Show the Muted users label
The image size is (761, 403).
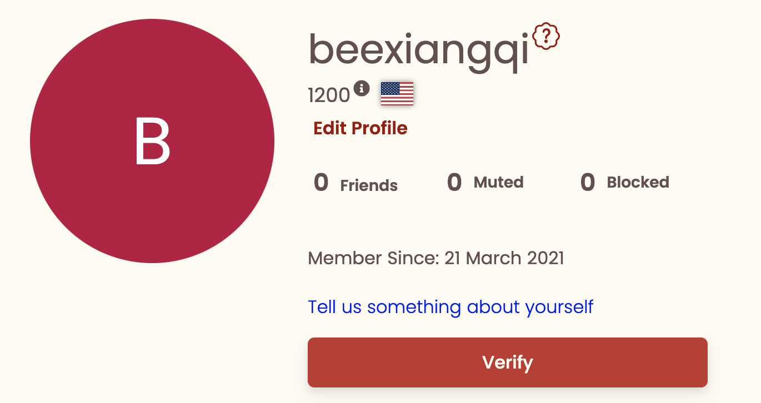[499, 182]
